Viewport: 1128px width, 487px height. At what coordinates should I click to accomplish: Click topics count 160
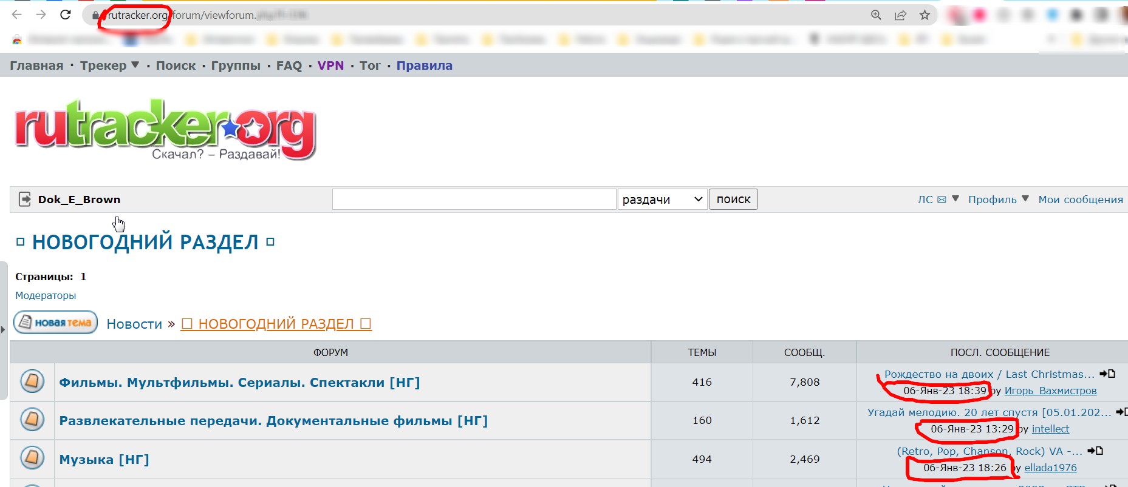click(702, 420)
